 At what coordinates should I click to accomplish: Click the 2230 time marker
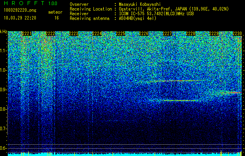237,34
